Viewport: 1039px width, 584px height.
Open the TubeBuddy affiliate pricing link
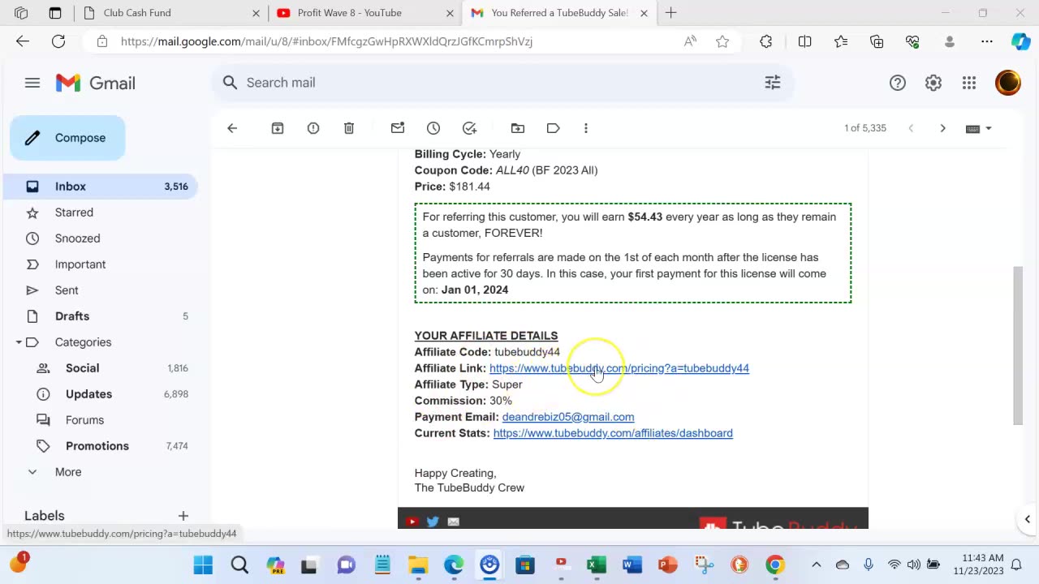pyautogui.click(x=619, y=368)
